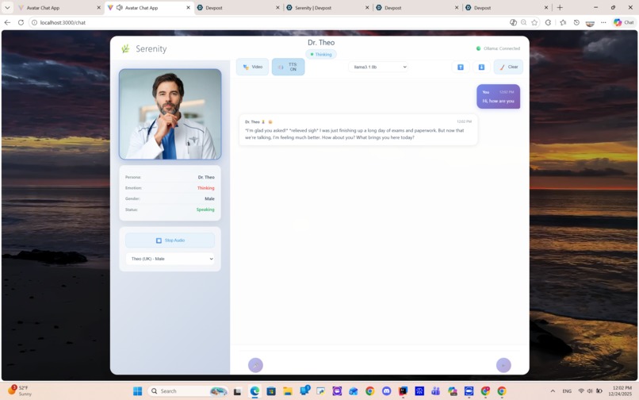The image size is (639, 400).
Task: Click the site information icon in the address bar
Action: 35,22
